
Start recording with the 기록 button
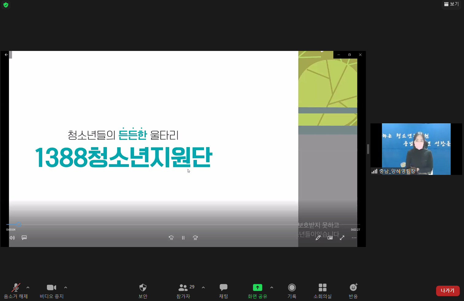click(292, 291)
